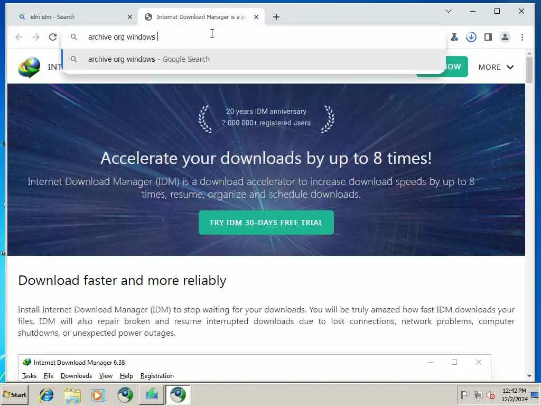Click the 'Help' menu in IDM image
Viewport: 541px width, 406px height.
pyautogui.click(x=126, y=376)
